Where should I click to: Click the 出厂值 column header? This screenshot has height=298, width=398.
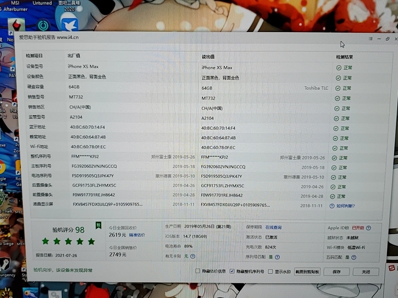click(74, 56)
